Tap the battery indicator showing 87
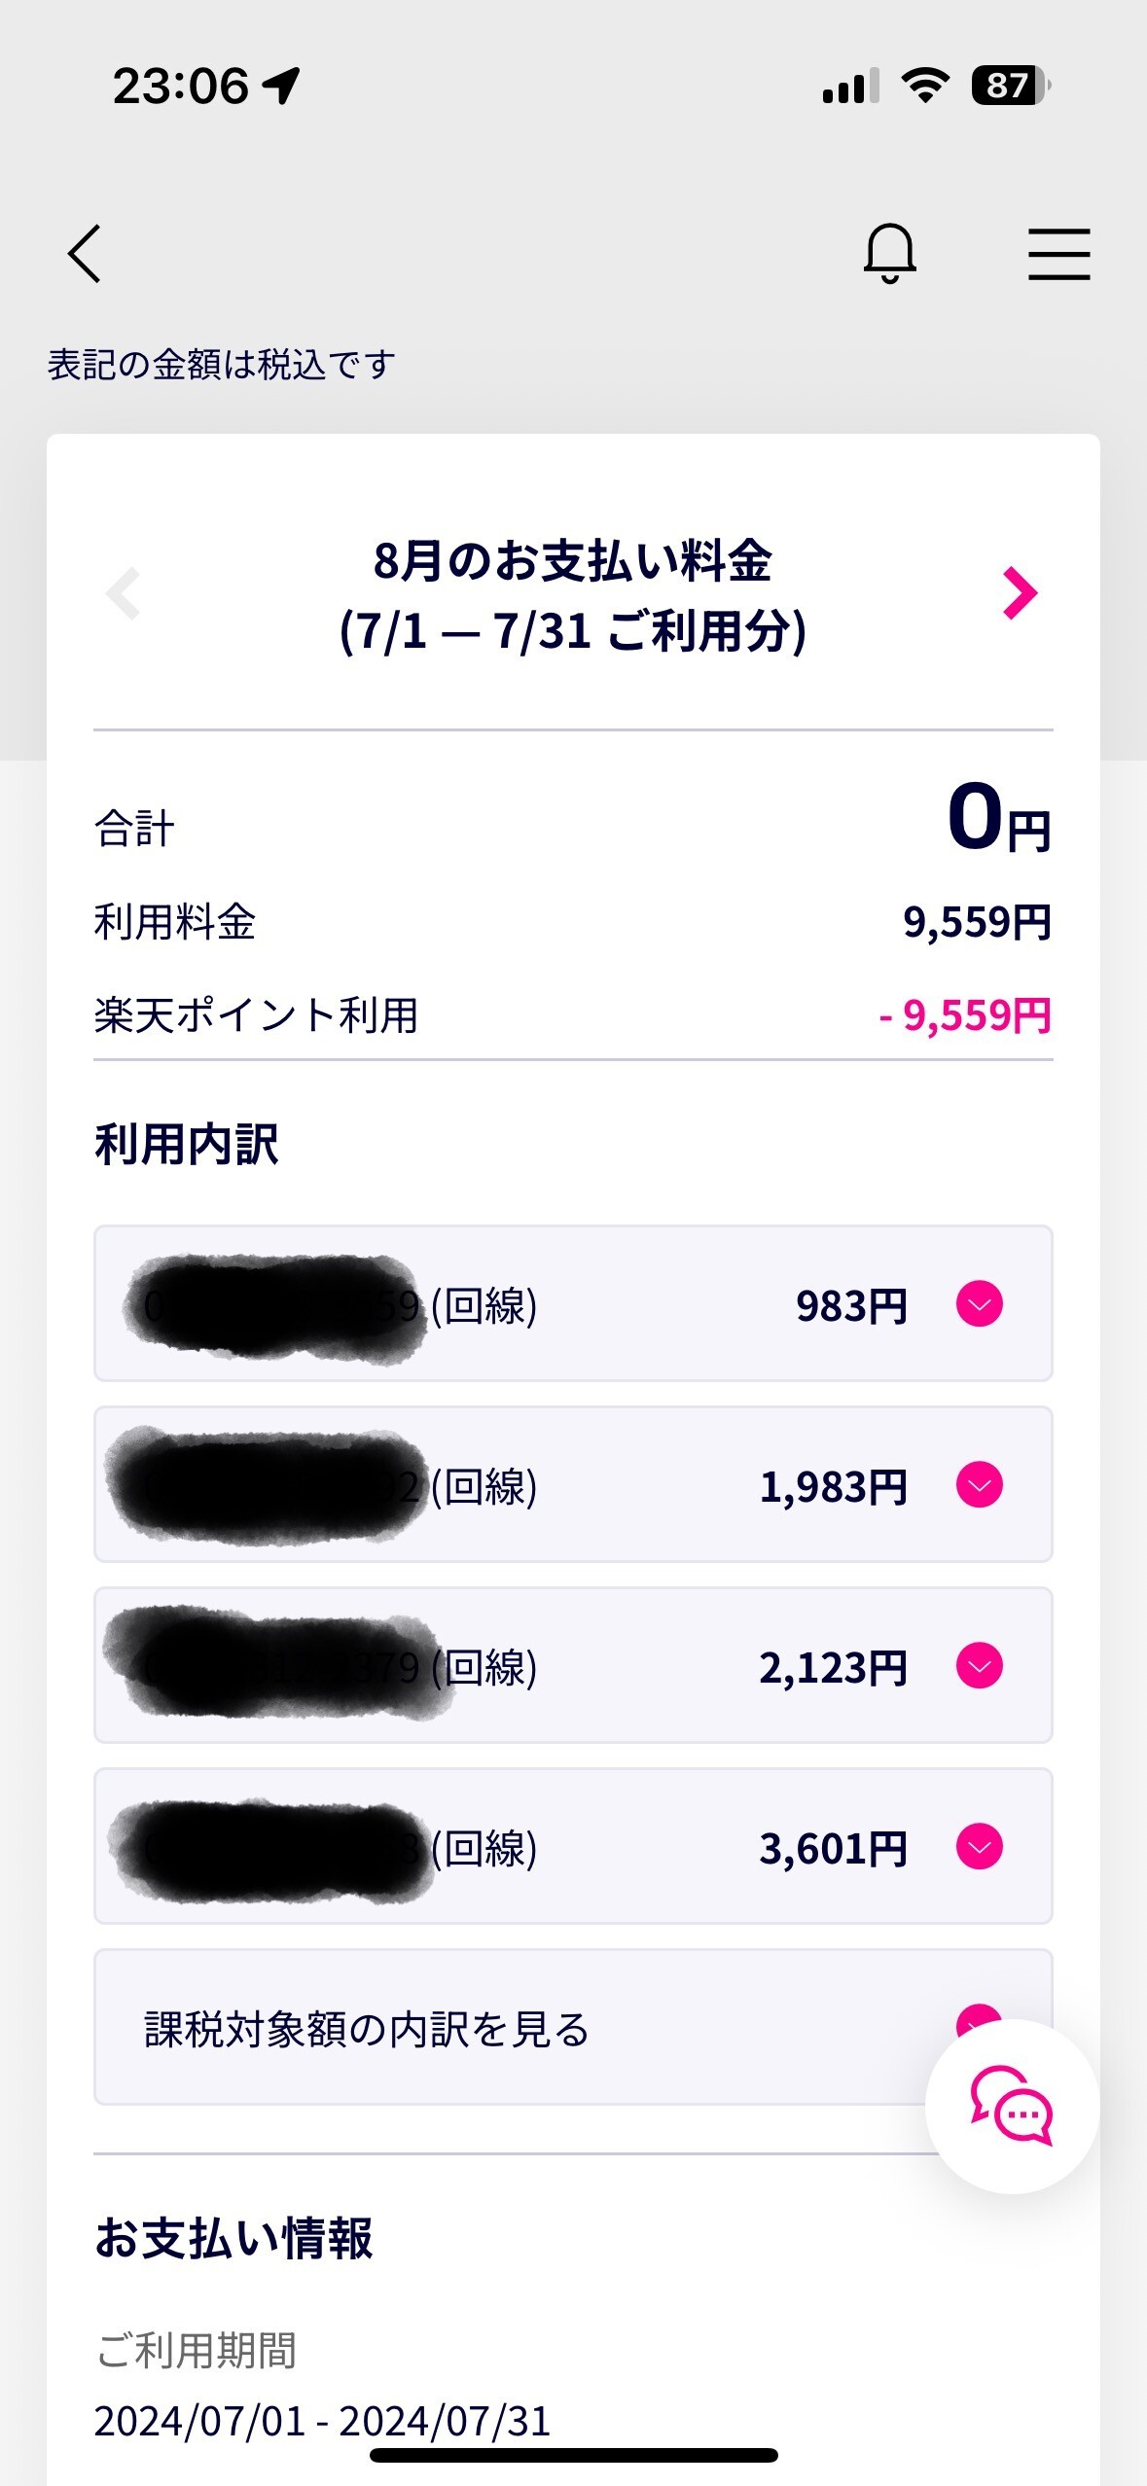 tap(1010, 86)
